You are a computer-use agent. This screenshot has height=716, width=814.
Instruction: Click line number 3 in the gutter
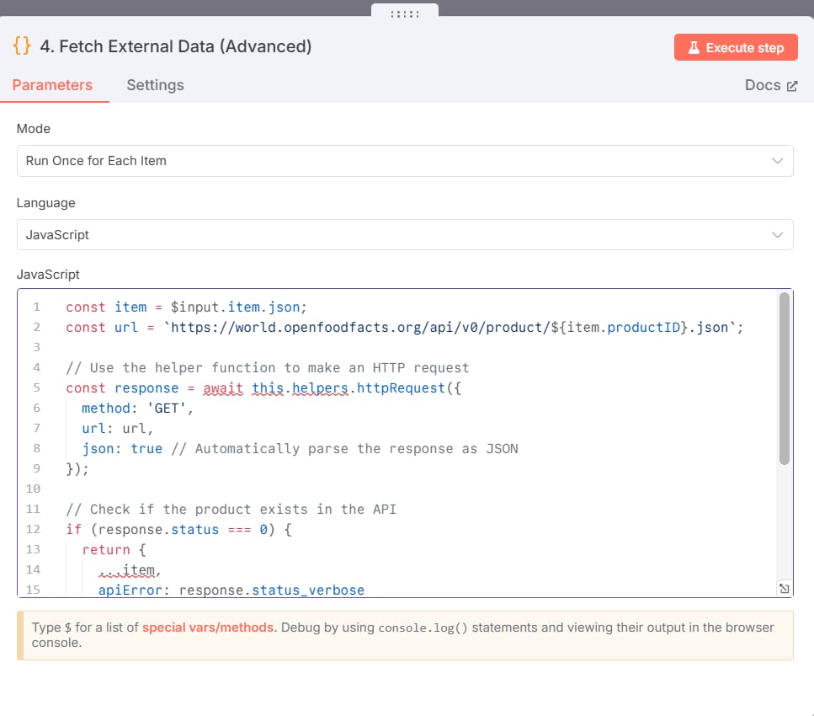(x=36, y=347)
